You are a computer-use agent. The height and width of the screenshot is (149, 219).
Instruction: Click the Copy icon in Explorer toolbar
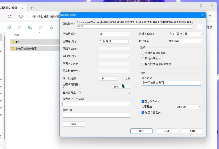click(9, 27)
